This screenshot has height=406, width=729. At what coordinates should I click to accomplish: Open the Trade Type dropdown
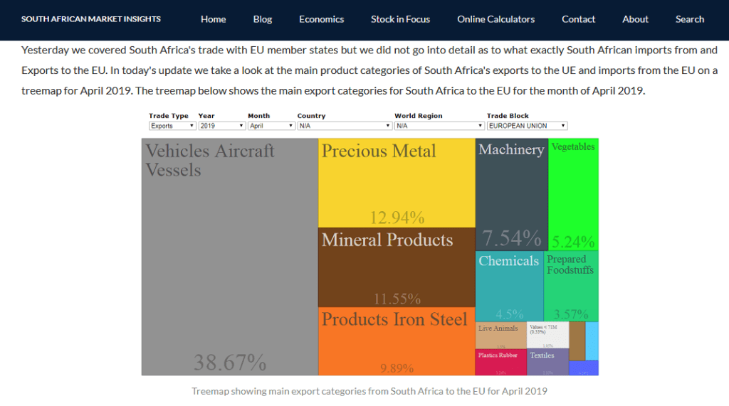[172, 126]
